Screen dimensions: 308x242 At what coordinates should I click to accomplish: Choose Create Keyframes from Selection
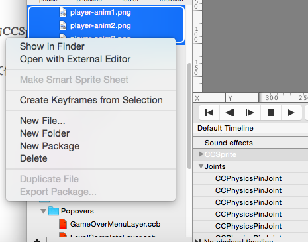(91, 100)
